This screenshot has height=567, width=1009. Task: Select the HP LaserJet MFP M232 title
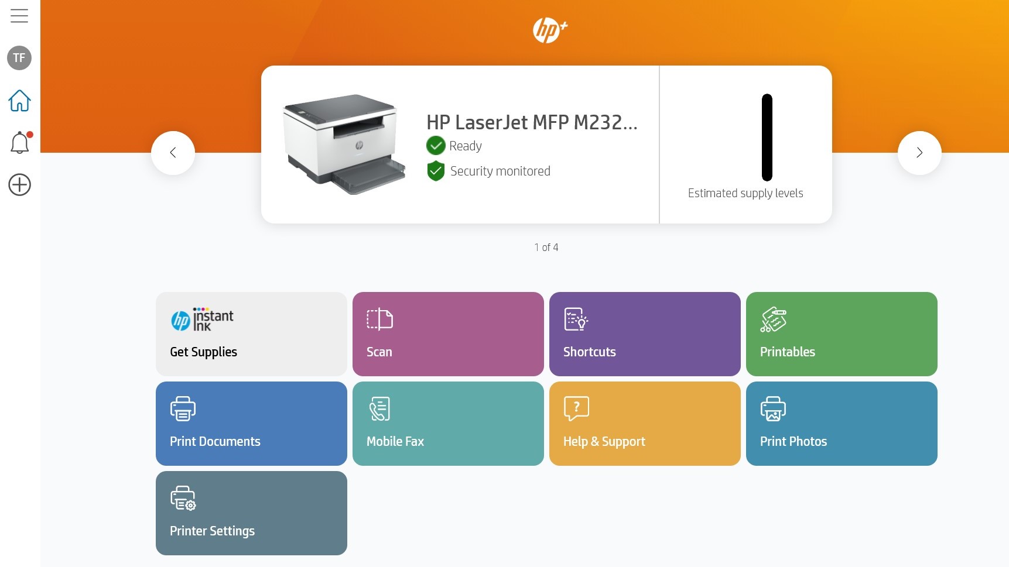(532, 122)
